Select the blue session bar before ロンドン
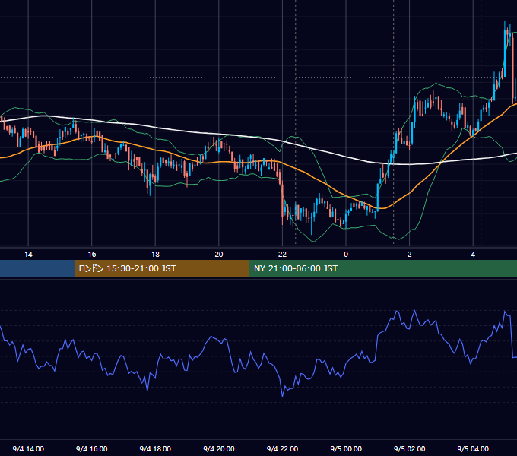This screenshot has height=456, width=517. pos(37,268)
